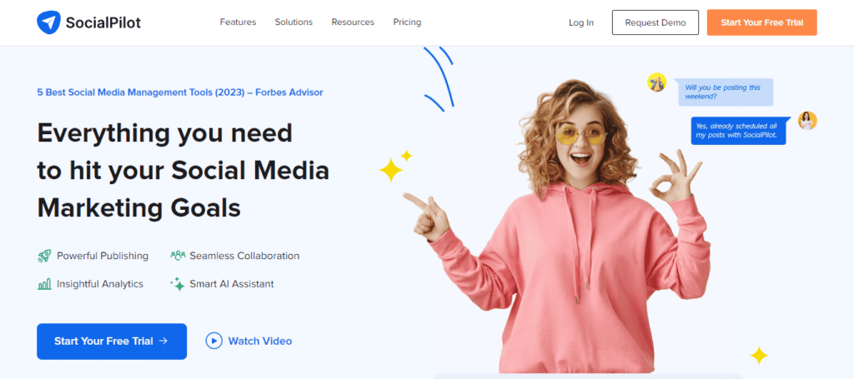854x379 pixels.
Task: Click the avatar beside the dark blue reply bubble
Action: pyautogui.click(x=806, y=121)
